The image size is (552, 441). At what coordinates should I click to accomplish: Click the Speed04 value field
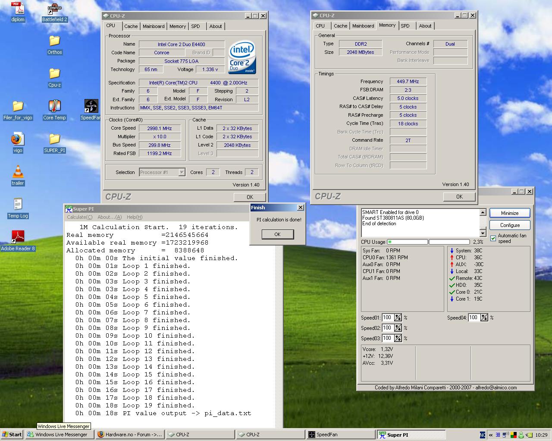click(474, 318)
